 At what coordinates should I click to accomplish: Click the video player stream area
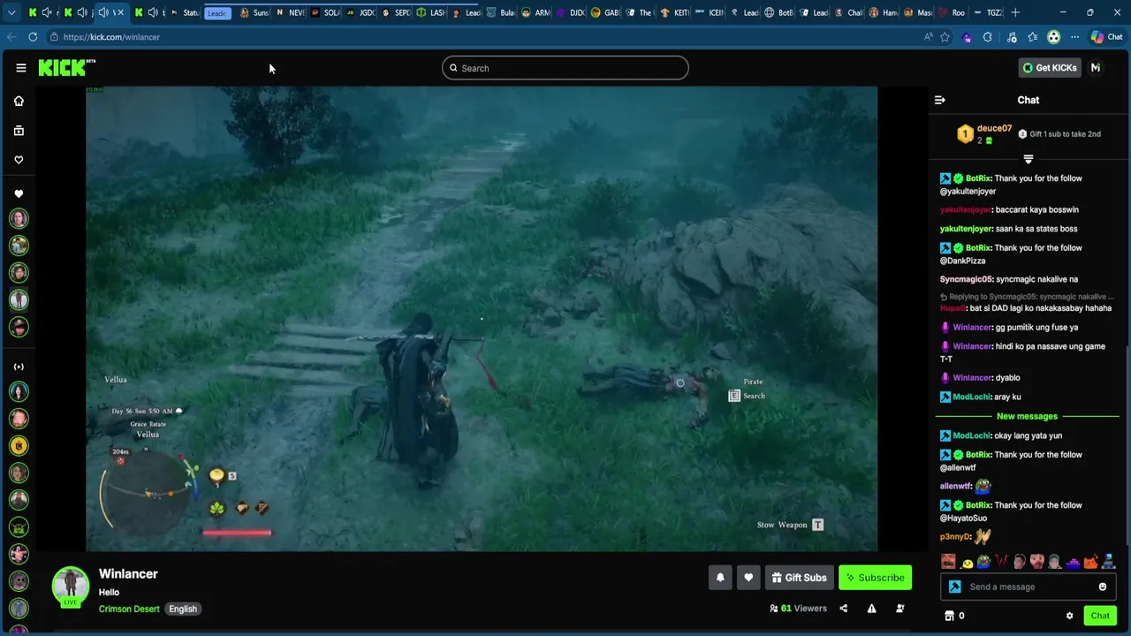point(482,319)
